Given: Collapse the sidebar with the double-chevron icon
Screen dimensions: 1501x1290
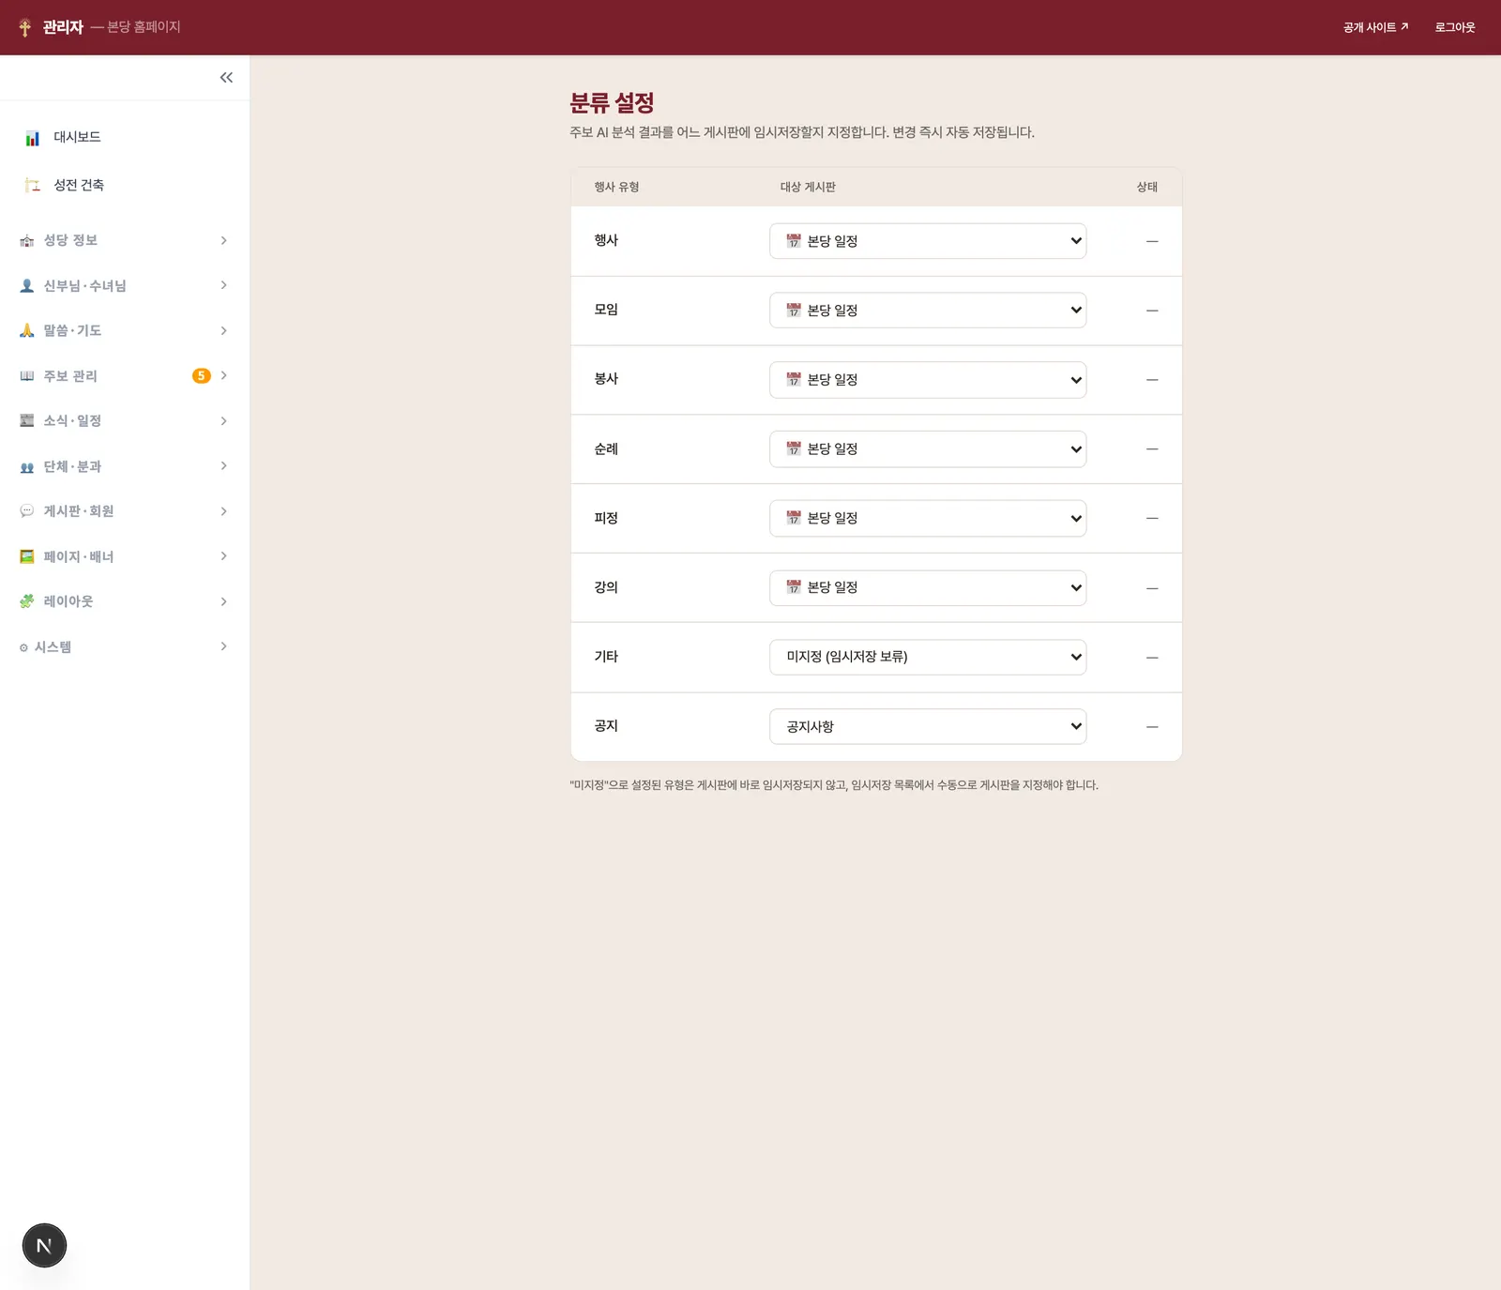Looking at the screenshot, I should (x=226, y=78).
